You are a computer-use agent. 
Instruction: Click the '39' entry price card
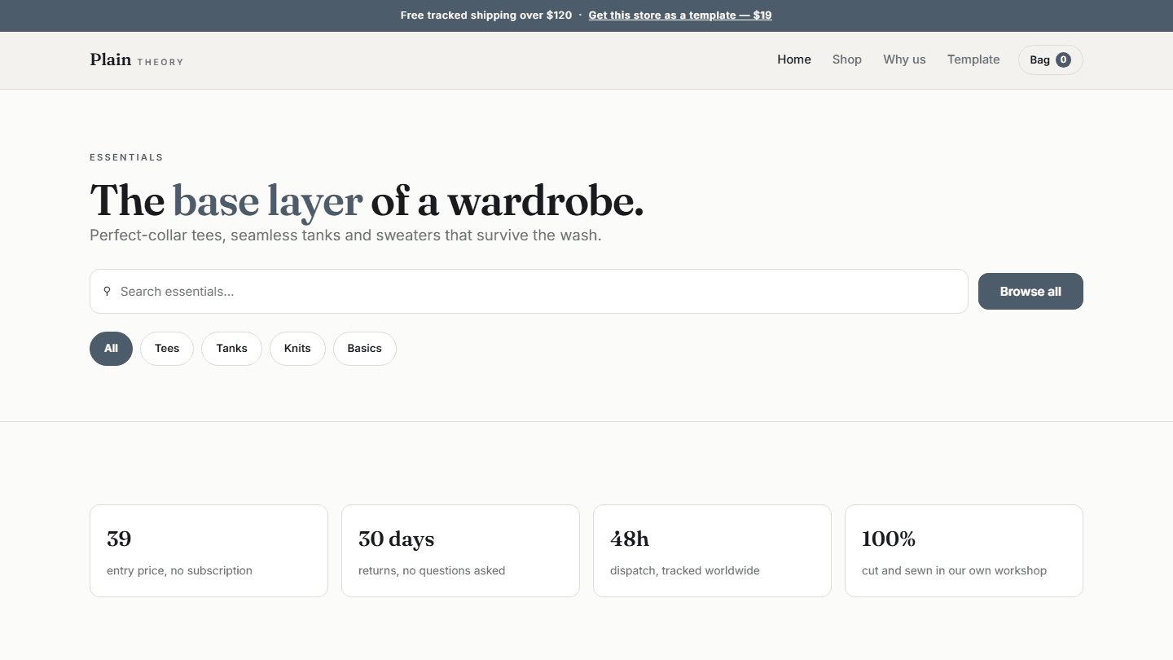(209, 551)
